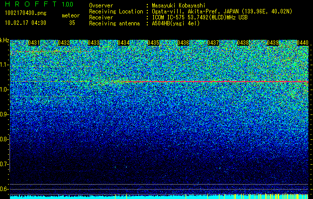The image size is (313, 199).
Task: Click the Receiving antenna label
Action: [114, 23]
